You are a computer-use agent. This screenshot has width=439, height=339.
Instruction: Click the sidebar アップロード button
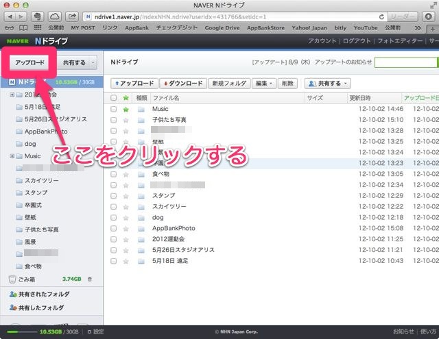click(29, 62)
